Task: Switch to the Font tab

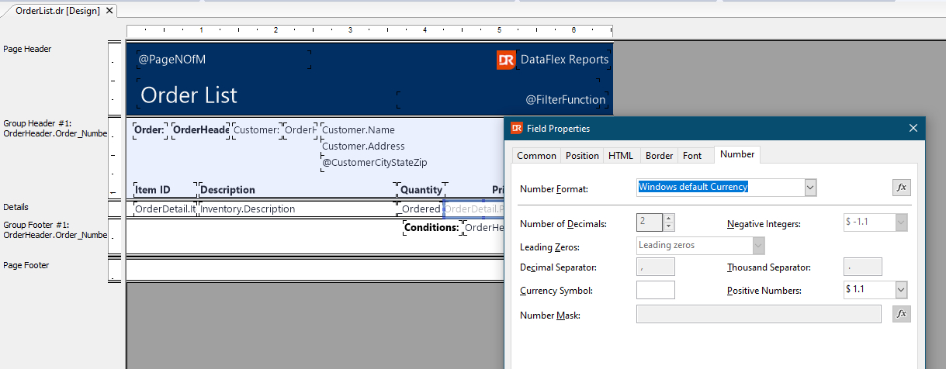Action: click(x=692, y=156)
